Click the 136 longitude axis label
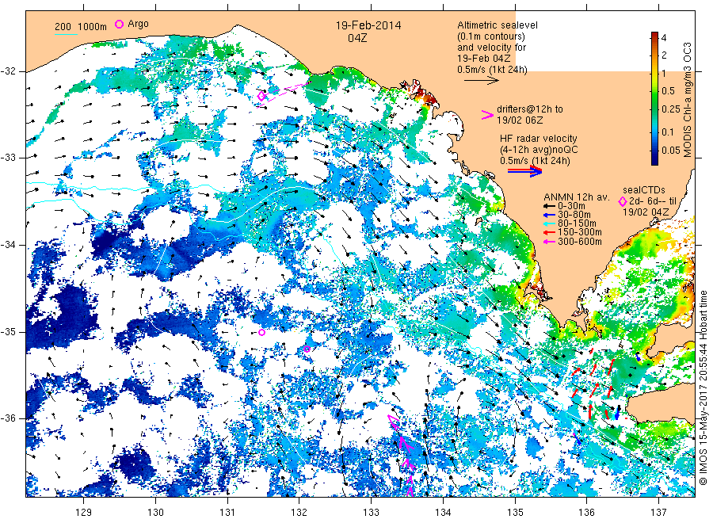Screen dimensions: 713x523 click(586, 513)
